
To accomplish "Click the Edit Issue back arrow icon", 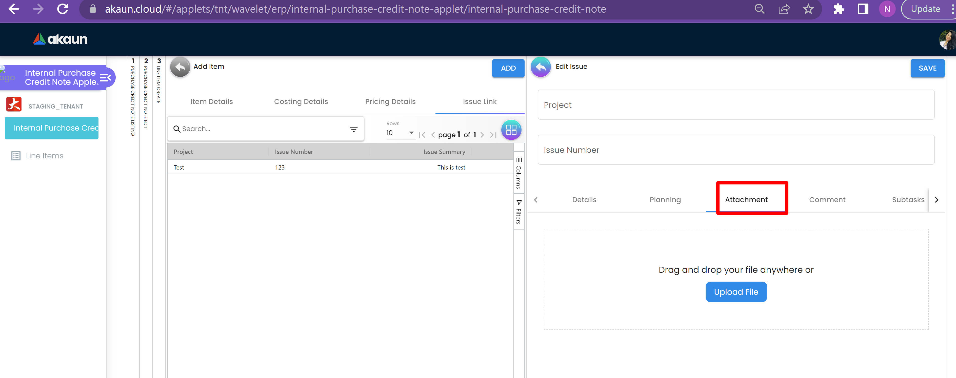I will coord(541,67).
